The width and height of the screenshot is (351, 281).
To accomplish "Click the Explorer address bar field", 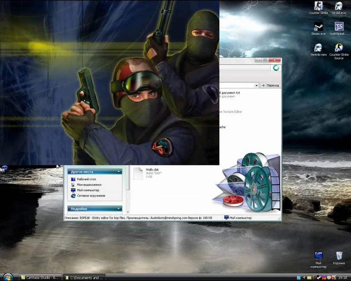I will click(x=237, y=85).
